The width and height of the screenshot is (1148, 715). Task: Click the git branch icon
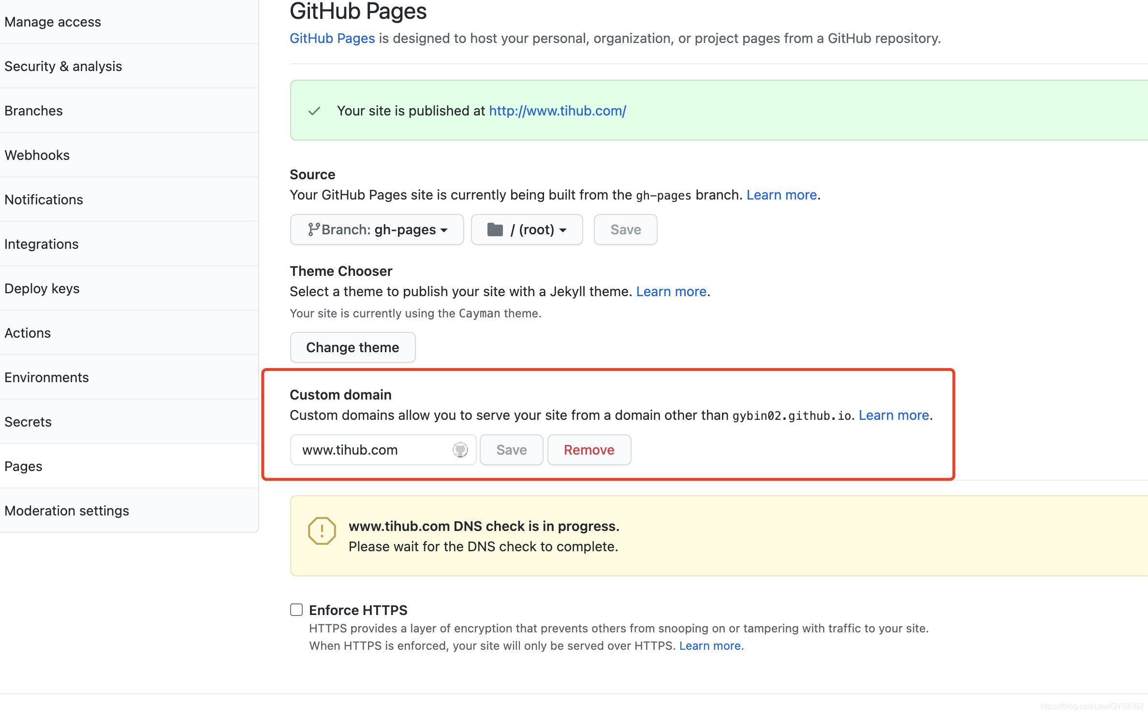pos(313,229)
